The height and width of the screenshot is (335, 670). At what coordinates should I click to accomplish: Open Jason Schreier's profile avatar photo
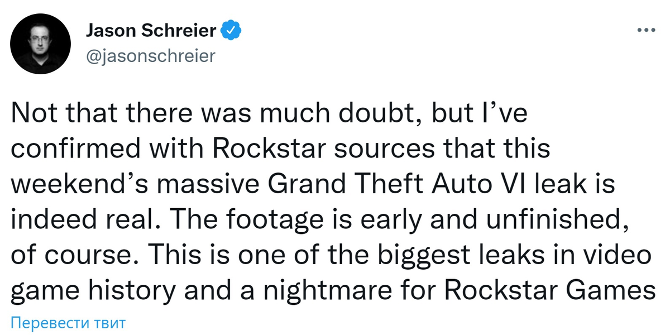(41, 44)
